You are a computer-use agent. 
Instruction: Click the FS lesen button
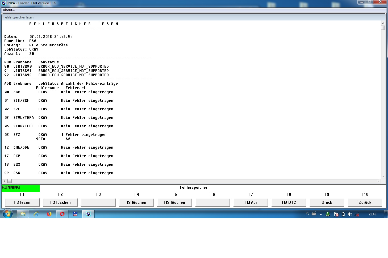[22, 202]
